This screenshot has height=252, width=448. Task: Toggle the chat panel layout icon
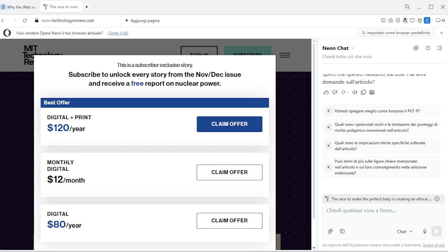point(439,48)
